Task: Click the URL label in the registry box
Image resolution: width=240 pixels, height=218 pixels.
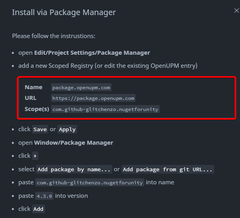Action: (x=30, y=98)
